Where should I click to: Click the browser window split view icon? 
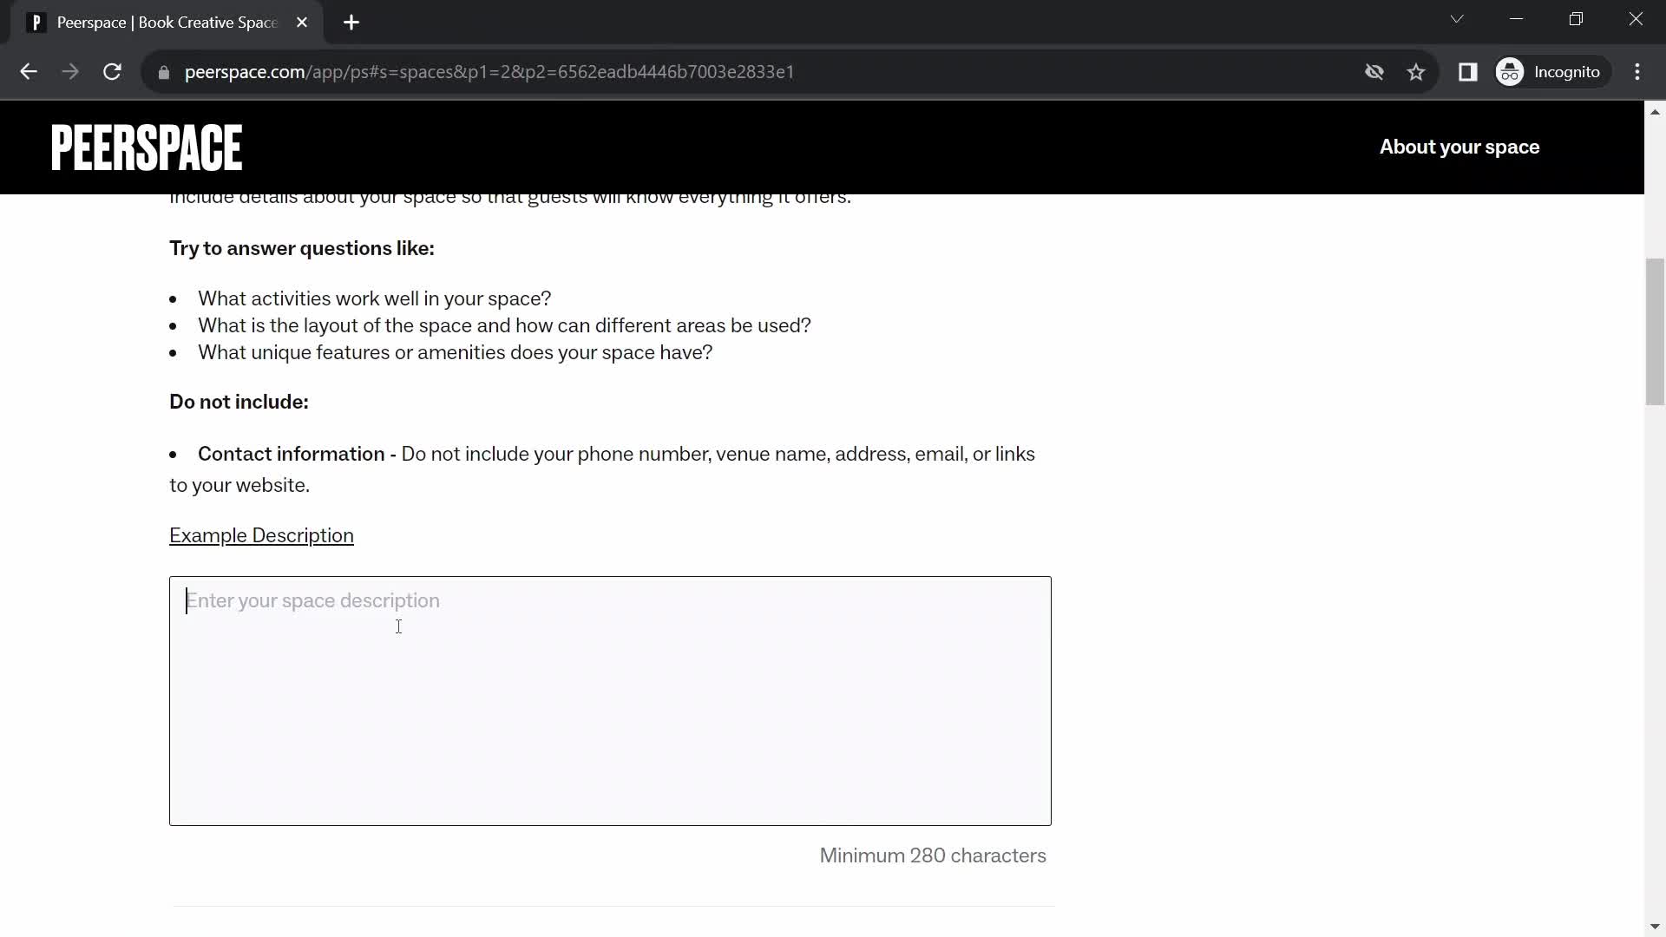(1468, 72)
